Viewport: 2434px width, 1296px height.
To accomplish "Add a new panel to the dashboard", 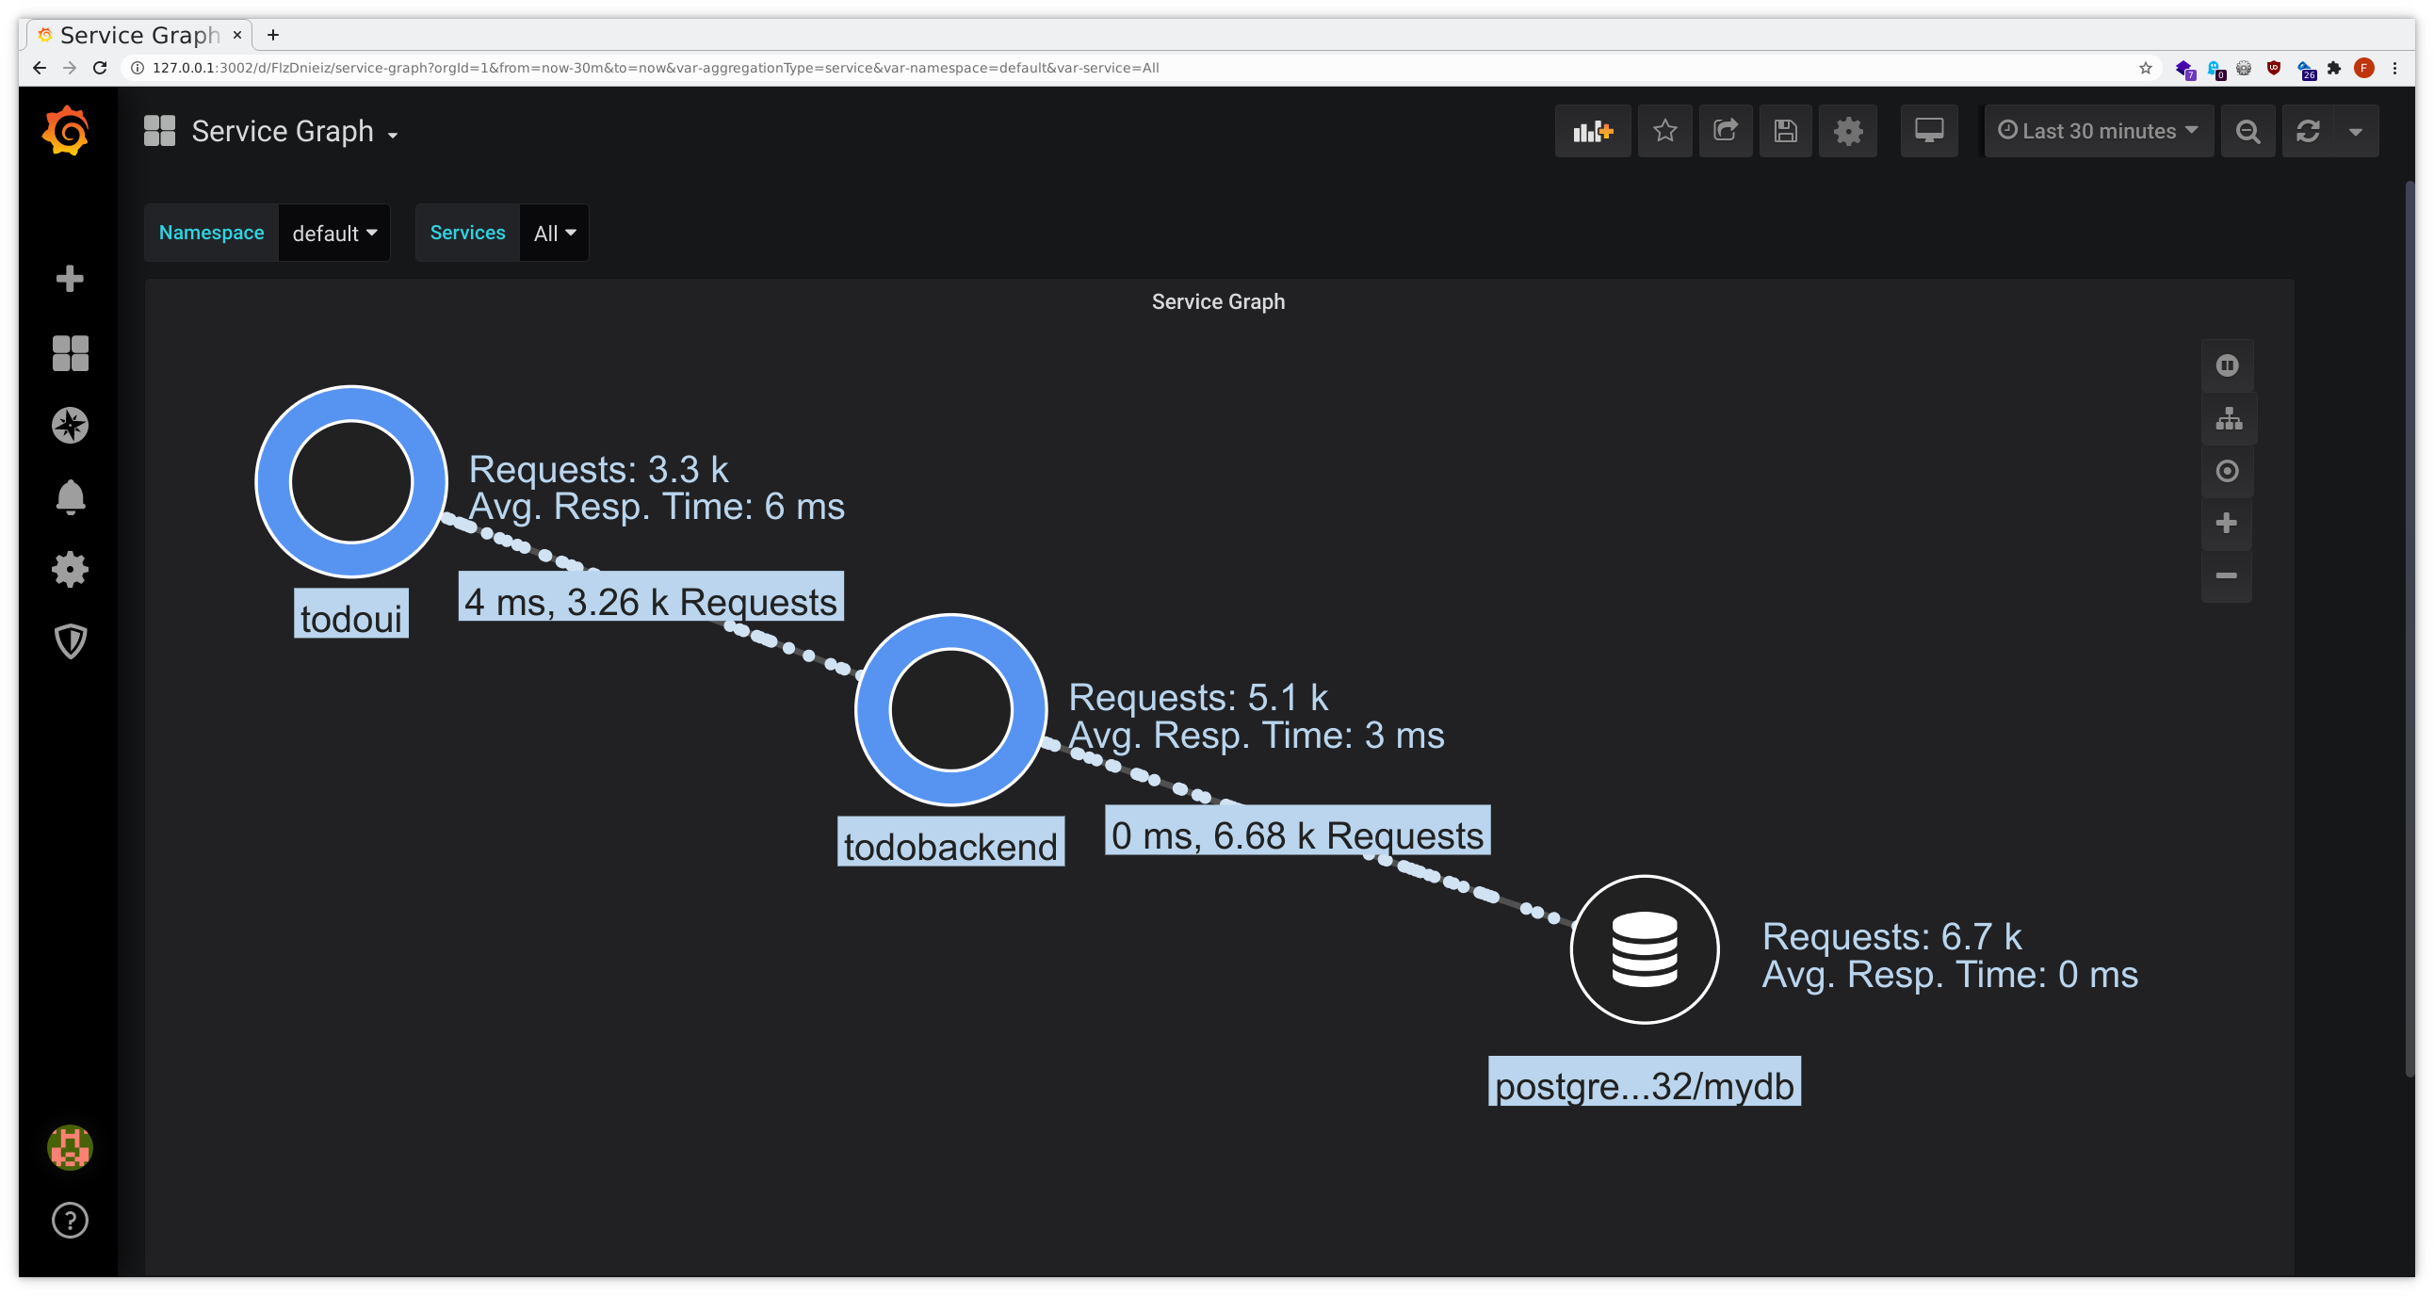I will [1593, 131].
